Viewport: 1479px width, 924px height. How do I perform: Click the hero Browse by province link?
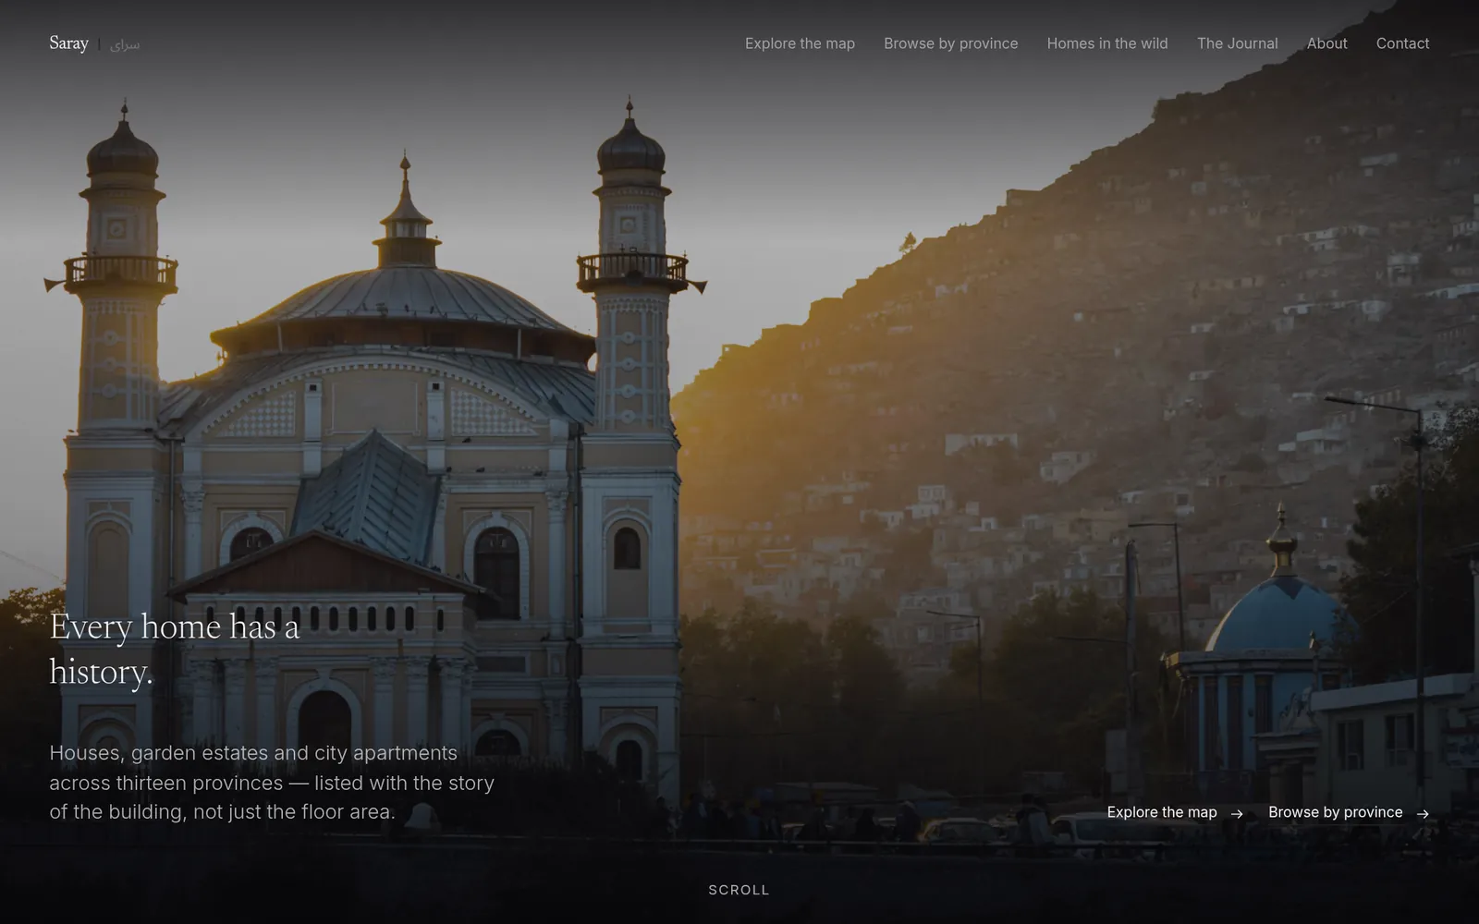pos(1349,812)
